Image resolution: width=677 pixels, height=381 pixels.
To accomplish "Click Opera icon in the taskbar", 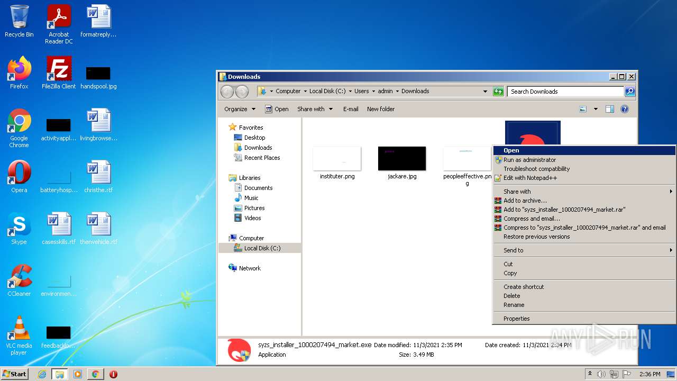I will click(x=113, y=374).
